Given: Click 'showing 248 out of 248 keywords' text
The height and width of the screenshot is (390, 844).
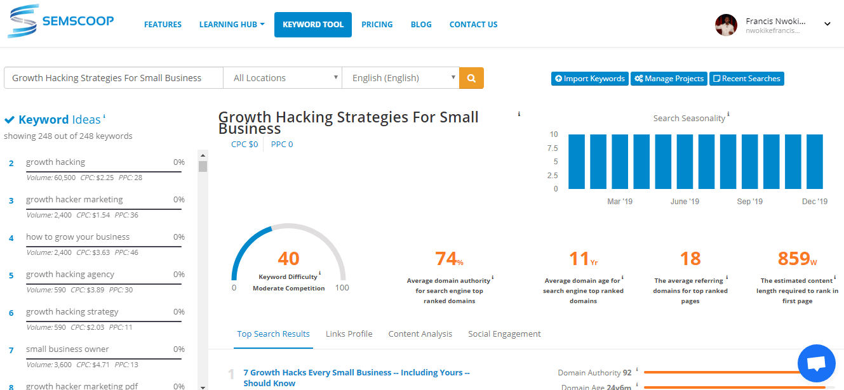Looking at the screenshot, I should click(x=69, y=136).
